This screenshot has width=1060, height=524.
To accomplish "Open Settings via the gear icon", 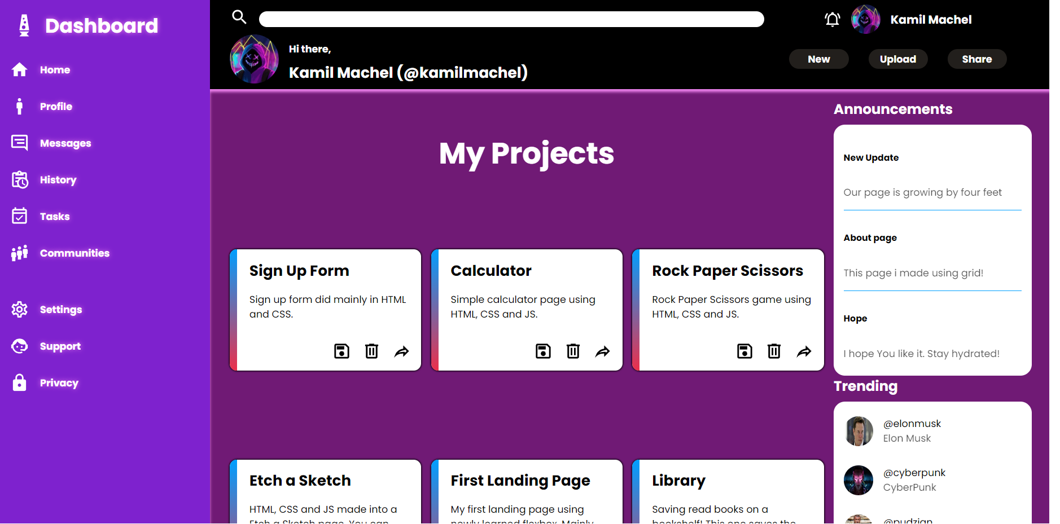I will pyautogui.click(x=20, y=309).
